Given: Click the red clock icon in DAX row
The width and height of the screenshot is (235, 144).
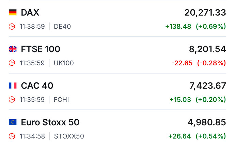Looking at the screenshot, I should tap(12, 27).
